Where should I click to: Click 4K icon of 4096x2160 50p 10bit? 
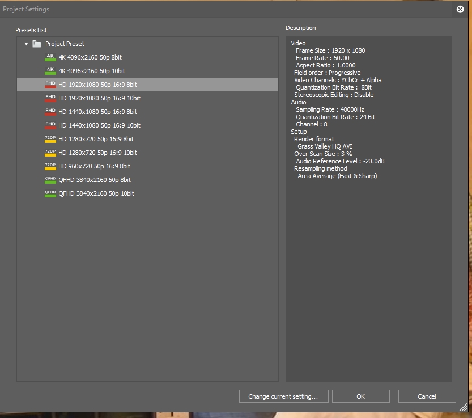[x=50, y=71]
